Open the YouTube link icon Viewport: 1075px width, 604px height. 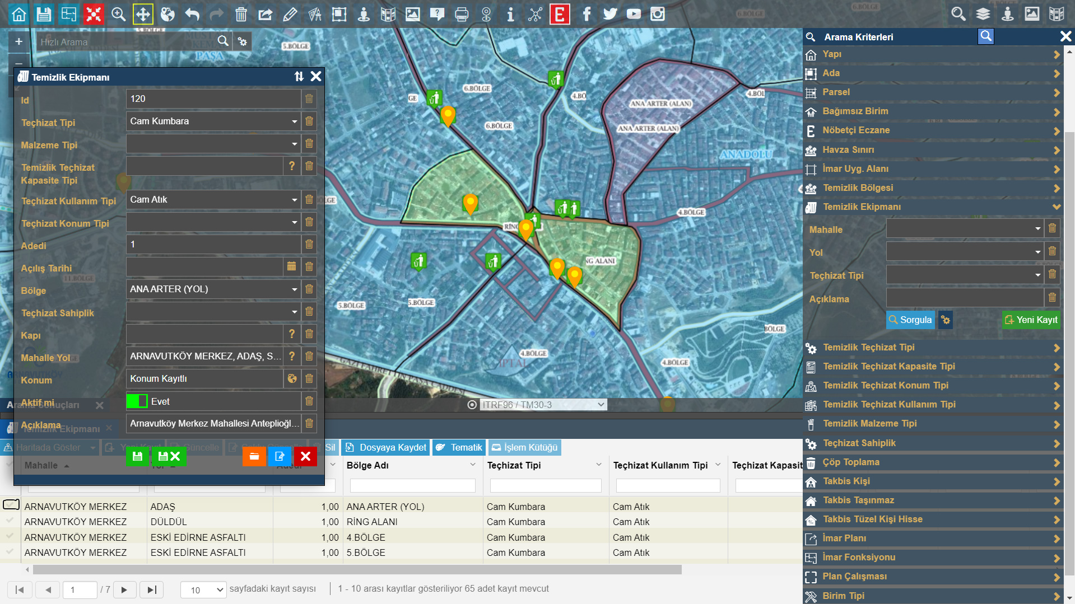(x=634, y=14)
